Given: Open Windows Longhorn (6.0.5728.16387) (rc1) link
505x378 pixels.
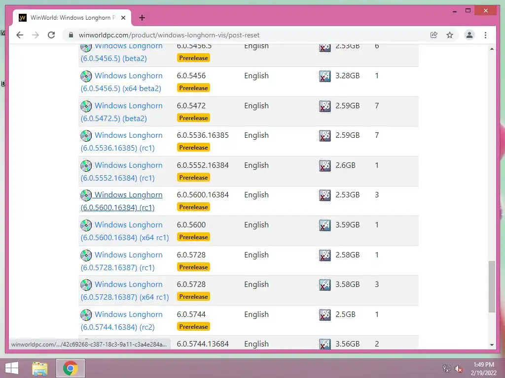Looking at the screenshot, I should [121, 261].
